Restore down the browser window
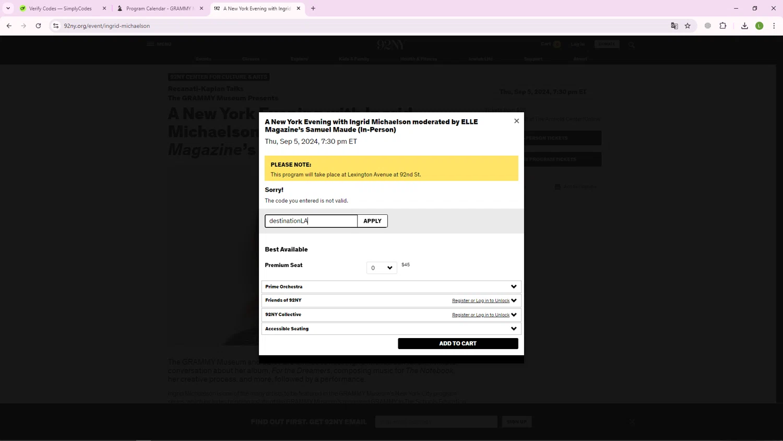This screenshot has height=441, width=783. tap(755, 8)
